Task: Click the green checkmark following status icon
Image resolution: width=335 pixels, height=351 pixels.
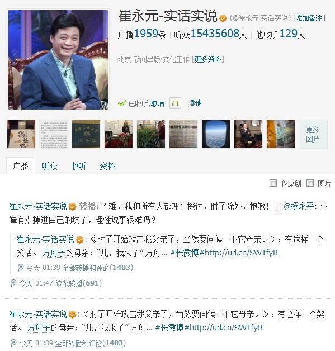Action: (x=122, y=103)
